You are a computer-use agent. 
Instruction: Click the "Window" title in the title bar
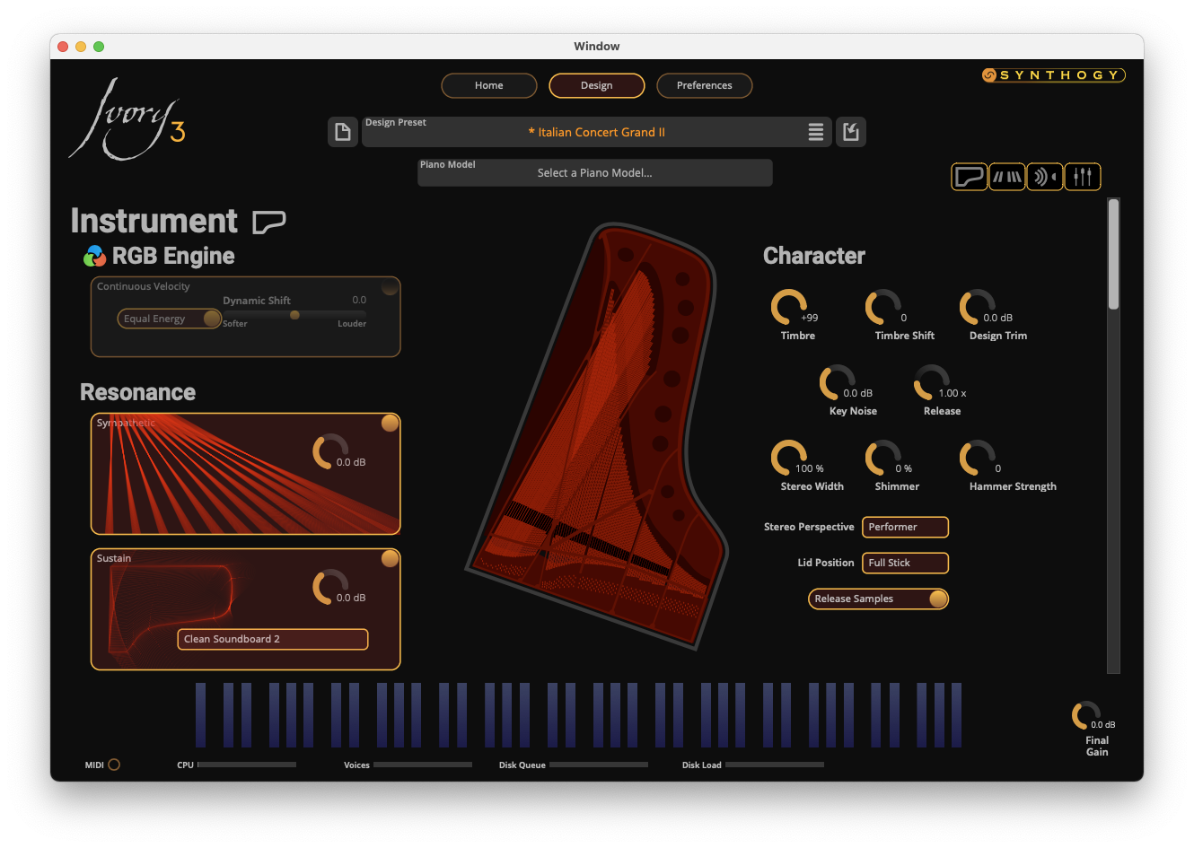point(597,47)
